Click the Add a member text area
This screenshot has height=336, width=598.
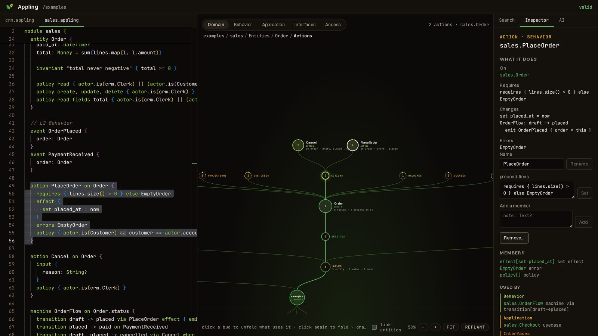pos(536,219)
